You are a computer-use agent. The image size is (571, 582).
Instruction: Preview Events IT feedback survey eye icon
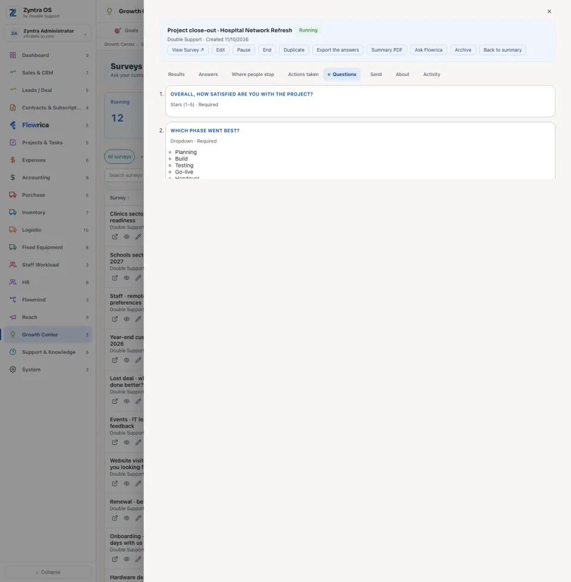pos(126,442)
